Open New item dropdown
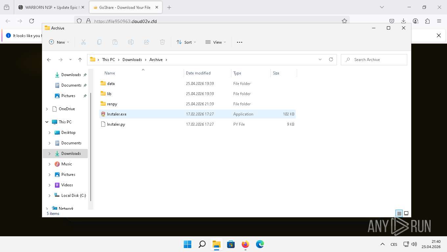 click(59, 42)
